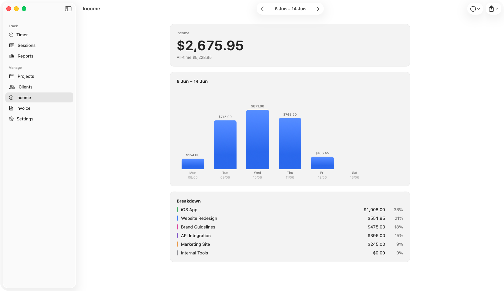The image size is (504, 291).
Task: Click the Invoice document icon
Action: (x=11, y=108)
